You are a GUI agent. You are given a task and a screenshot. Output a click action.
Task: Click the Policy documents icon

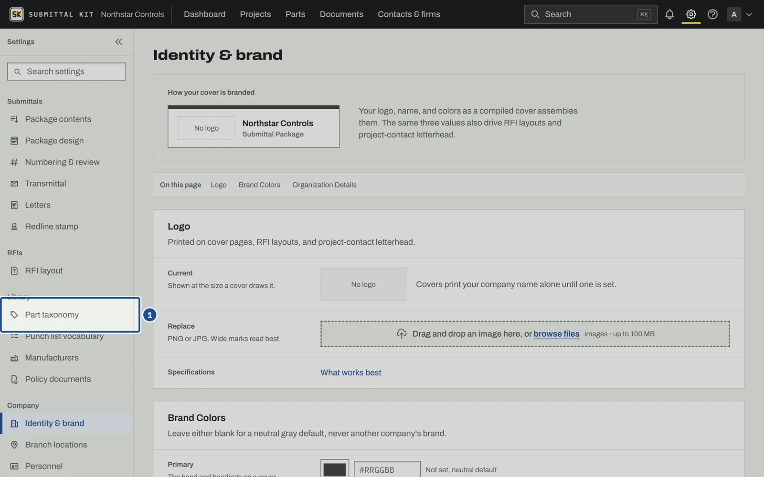14,379
